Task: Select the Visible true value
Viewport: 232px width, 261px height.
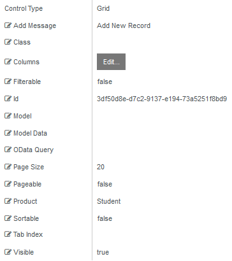Action: pos(103,252)
